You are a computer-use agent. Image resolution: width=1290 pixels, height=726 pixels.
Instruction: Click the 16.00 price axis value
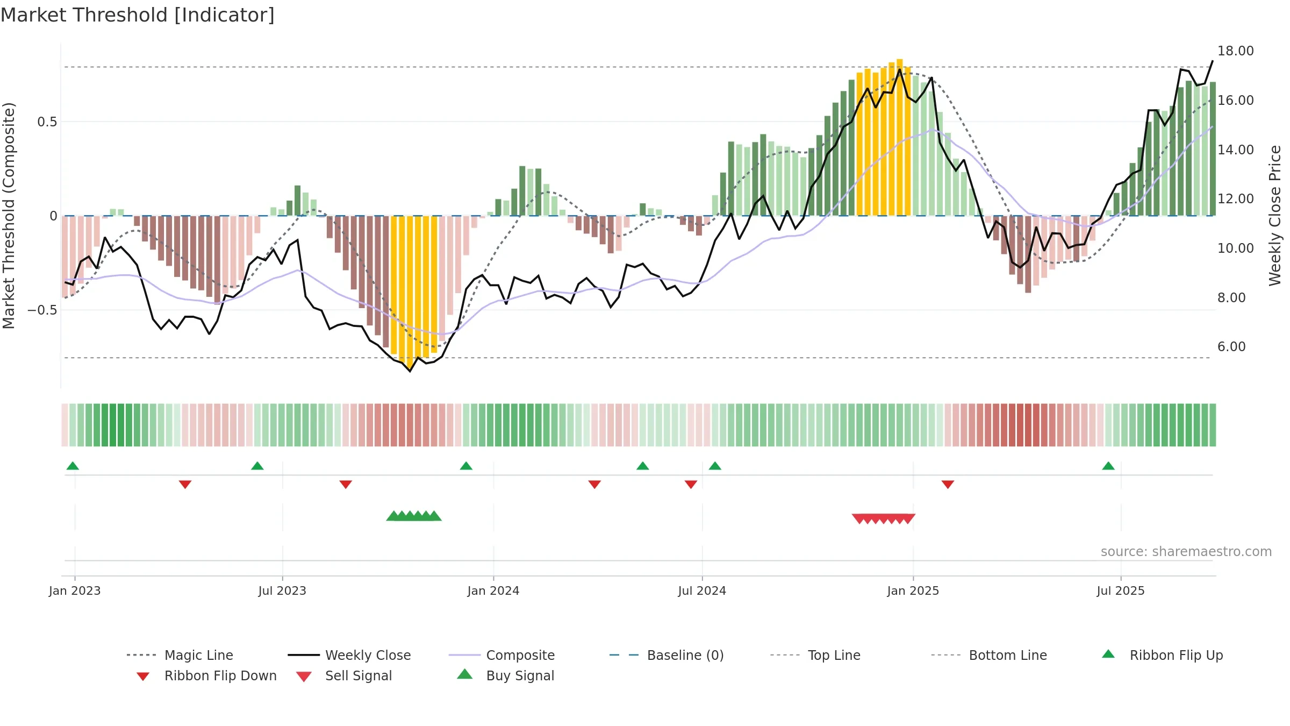point(1236,101)
